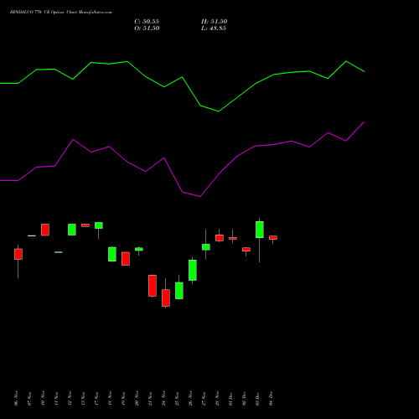The width and height of the screenshot is (419, 419).
Task: Click the 20 Nov date label
Action: click(x=137, y=398)
